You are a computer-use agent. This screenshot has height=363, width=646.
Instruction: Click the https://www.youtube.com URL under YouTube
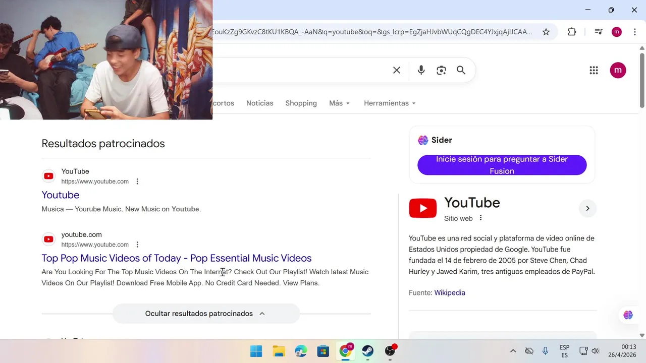coord(95,181)
